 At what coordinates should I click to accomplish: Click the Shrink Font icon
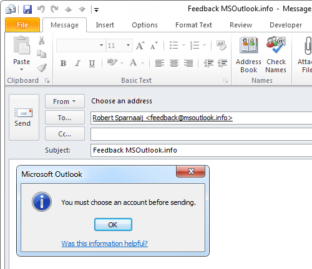click(x=154, y=45)
